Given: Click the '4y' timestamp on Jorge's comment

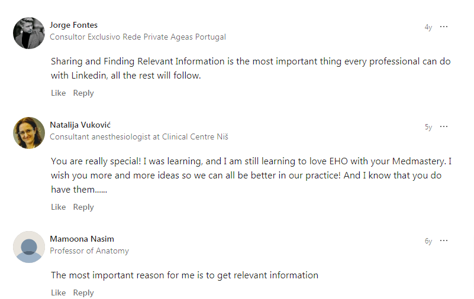Looking at the screenshot, I should pos(428,27).
